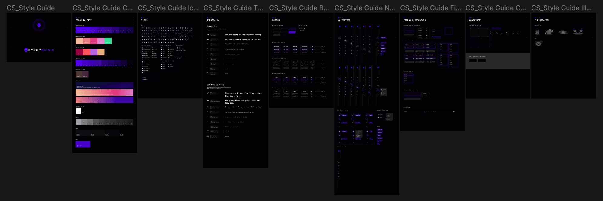This screenshot has height=201, width=603.
Task: Click the purple alien pin logo on cover
Action: coord(39,25)
